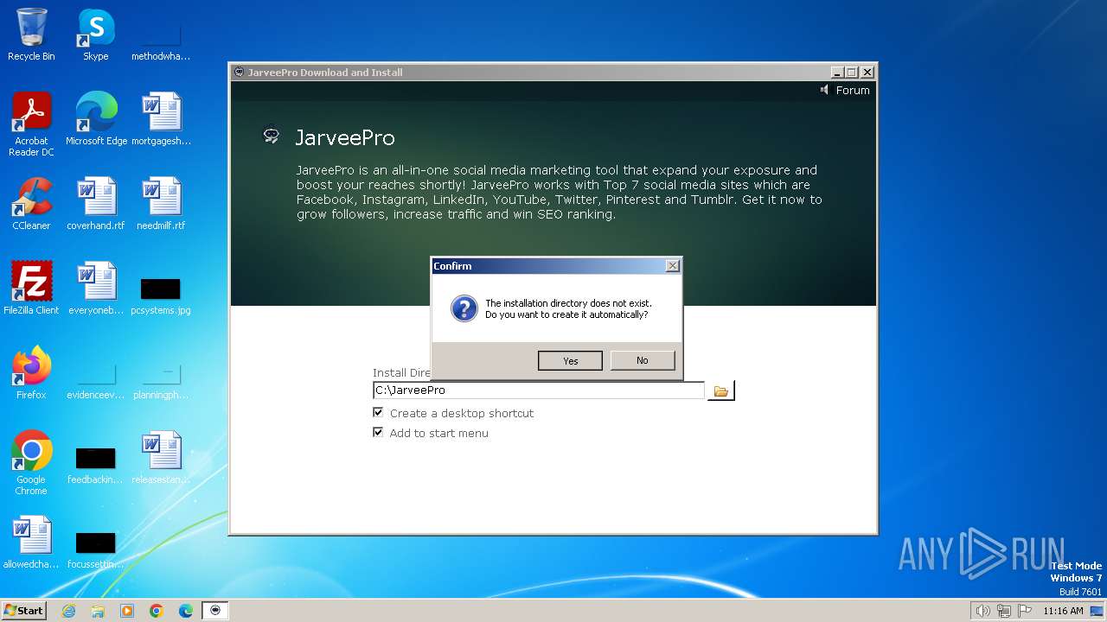This screenshot has width=1107, height=622.
Task: Click the Show desktop button on the taskbar
Action: pos(1097,611)
